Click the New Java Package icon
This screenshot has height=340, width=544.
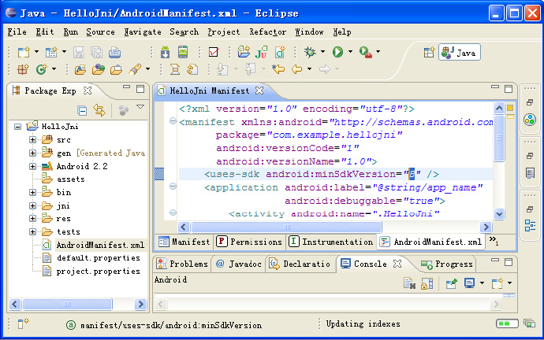point(23,69)
